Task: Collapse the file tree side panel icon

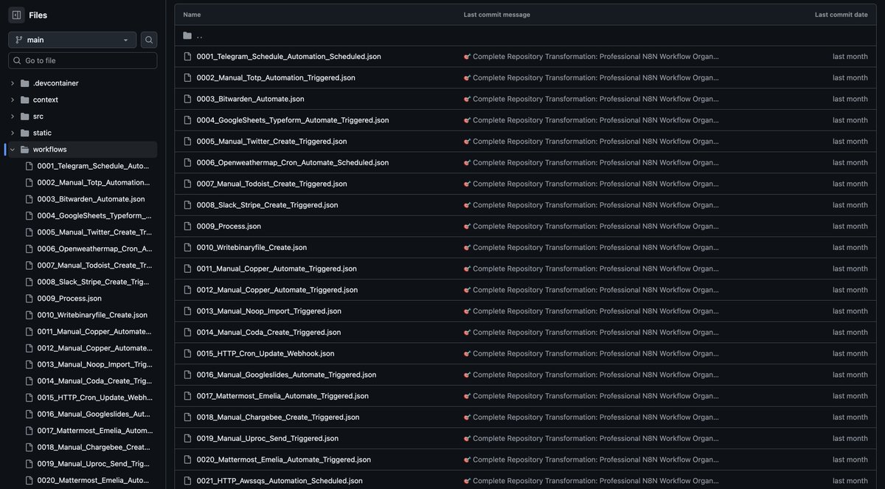Action: pyautogui.click(x=16, y=15)
